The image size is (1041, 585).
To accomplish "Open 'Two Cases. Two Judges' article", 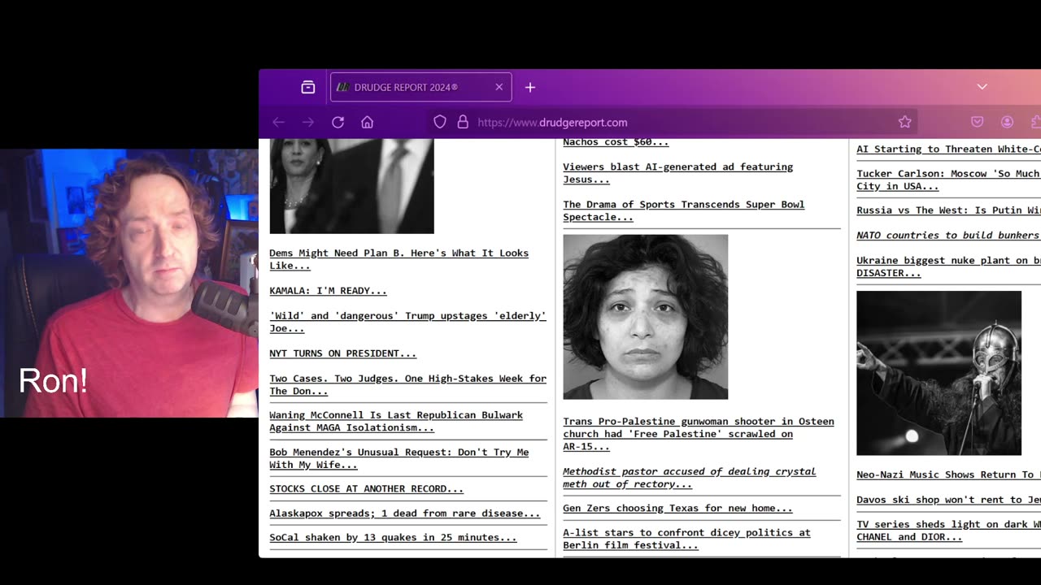I will click(x=408, y=384).
